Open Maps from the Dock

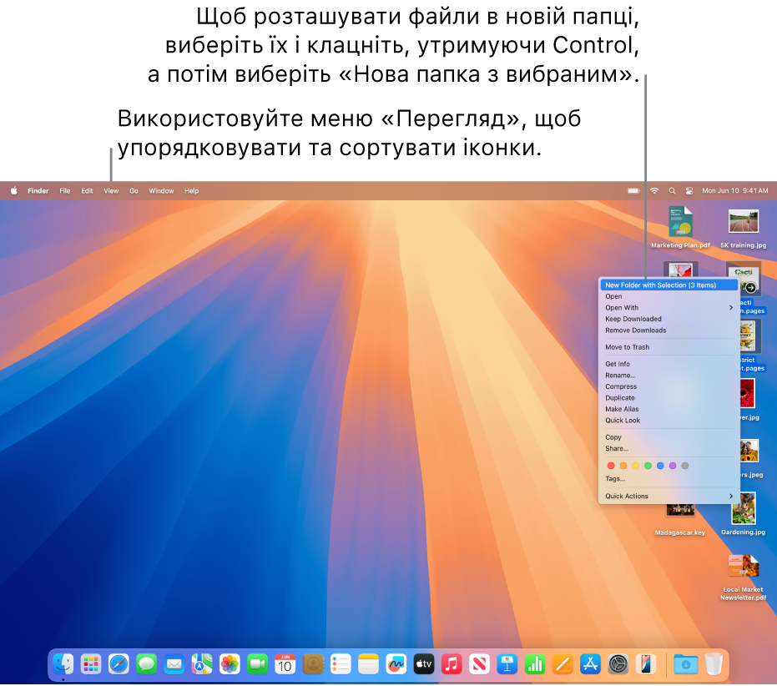202,664
